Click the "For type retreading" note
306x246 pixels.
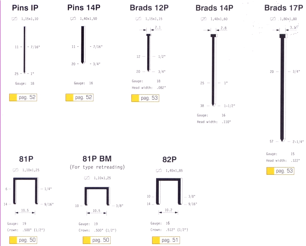[x=97, y=167]
